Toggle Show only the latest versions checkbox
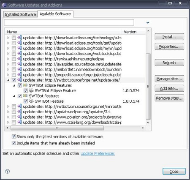The width and height of the screenshot is (190, 180). click(x=14, y=136)
